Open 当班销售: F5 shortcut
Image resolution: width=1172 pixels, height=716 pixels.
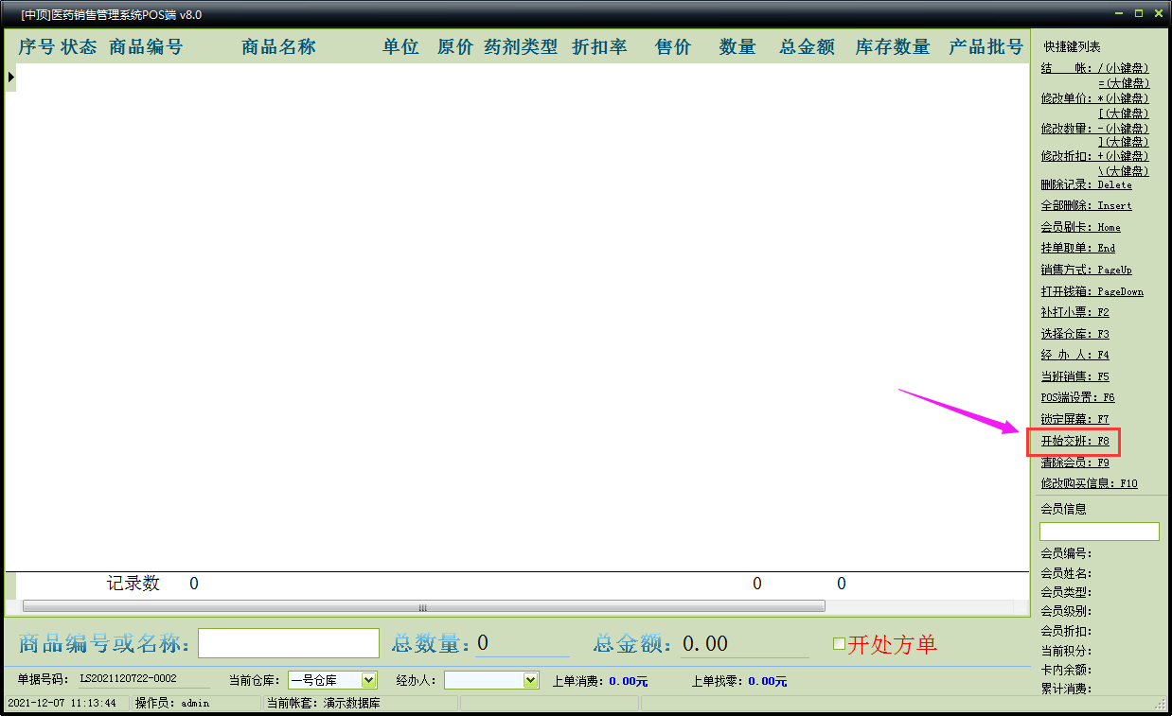(1074, 376)
